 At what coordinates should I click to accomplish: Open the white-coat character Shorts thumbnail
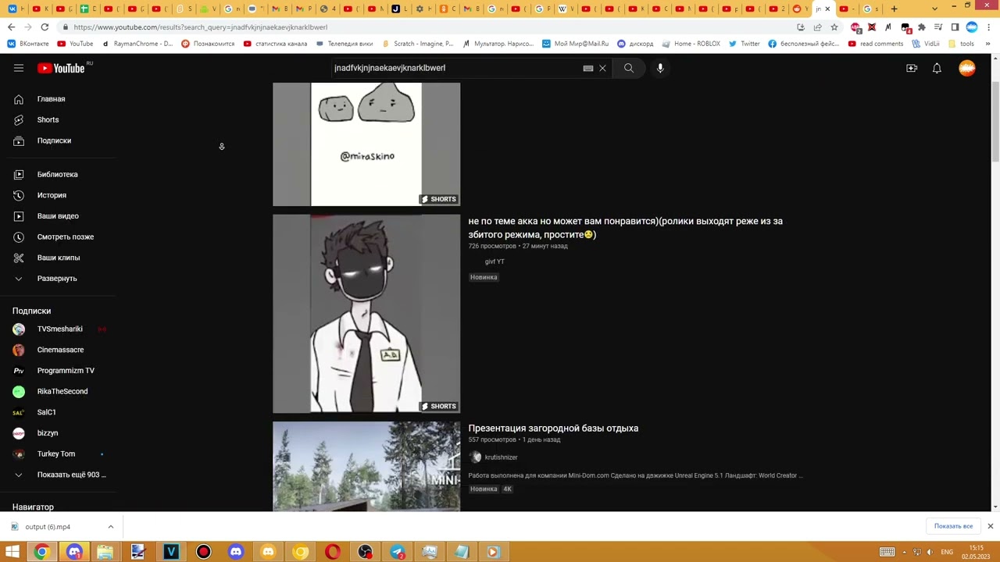click(x=366, y=314)
